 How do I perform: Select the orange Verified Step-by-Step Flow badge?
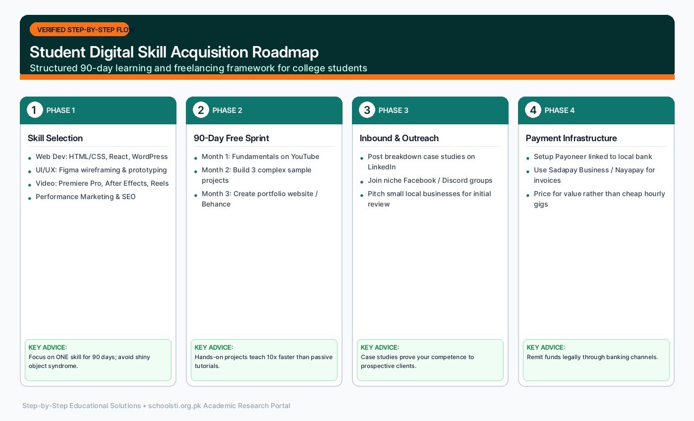coord(79,30)
